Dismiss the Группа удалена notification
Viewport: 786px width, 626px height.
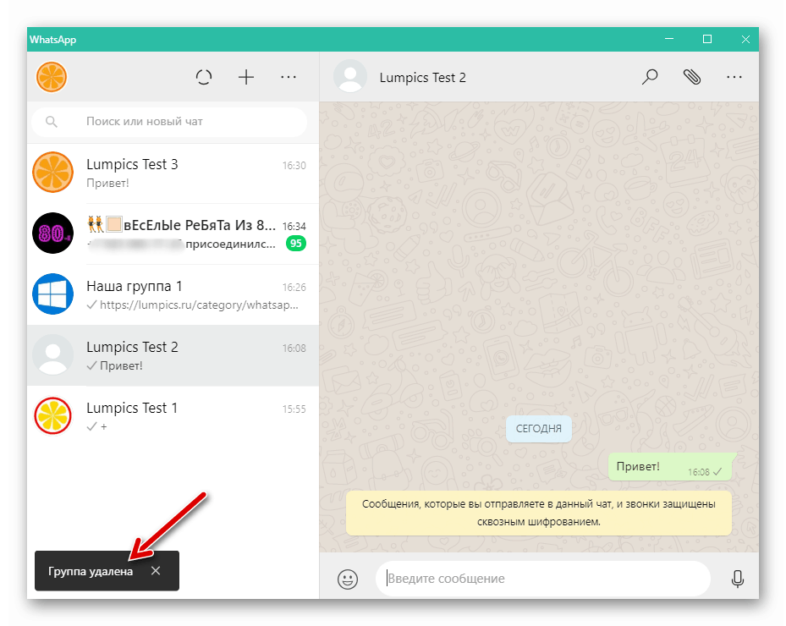coord(156,571)
